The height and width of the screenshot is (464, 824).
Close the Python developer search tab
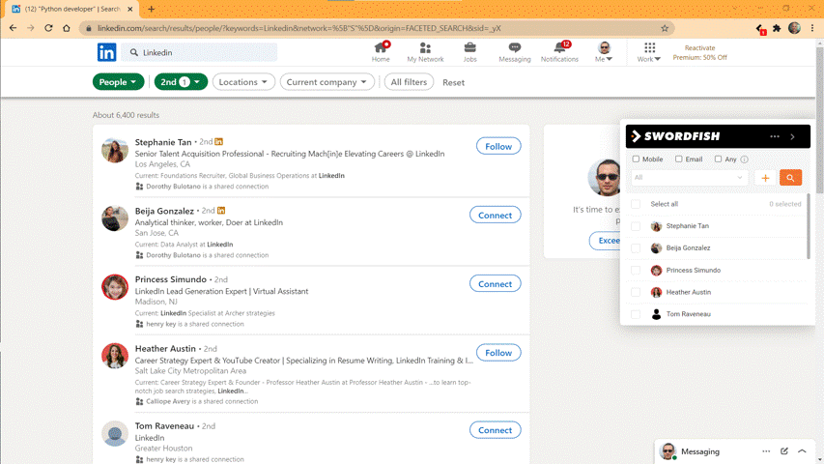(x=129, y=9)
